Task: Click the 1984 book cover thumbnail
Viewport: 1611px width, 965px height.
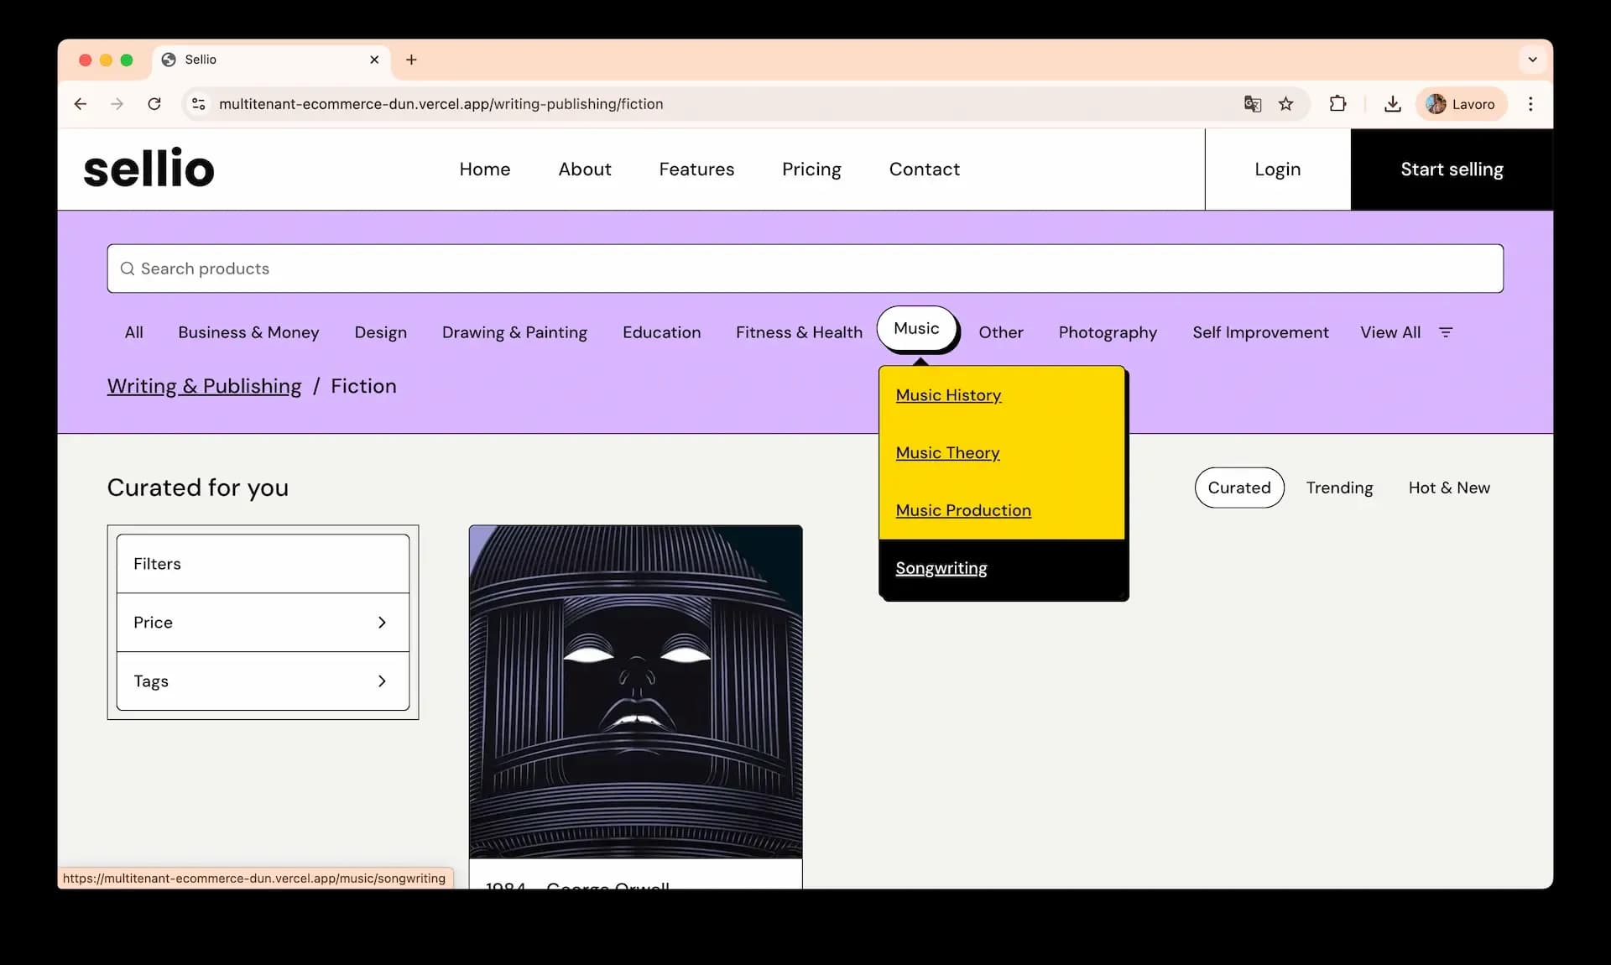Action: (635, 688)
